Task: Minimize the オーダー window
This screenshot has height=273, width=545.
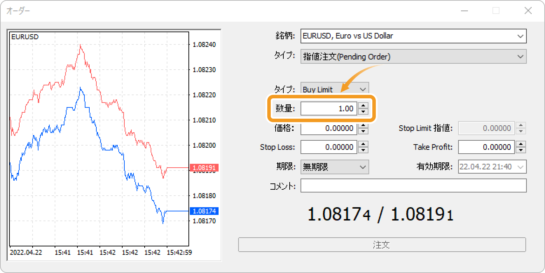Action: pyautogui.click(x=464, y=11)
